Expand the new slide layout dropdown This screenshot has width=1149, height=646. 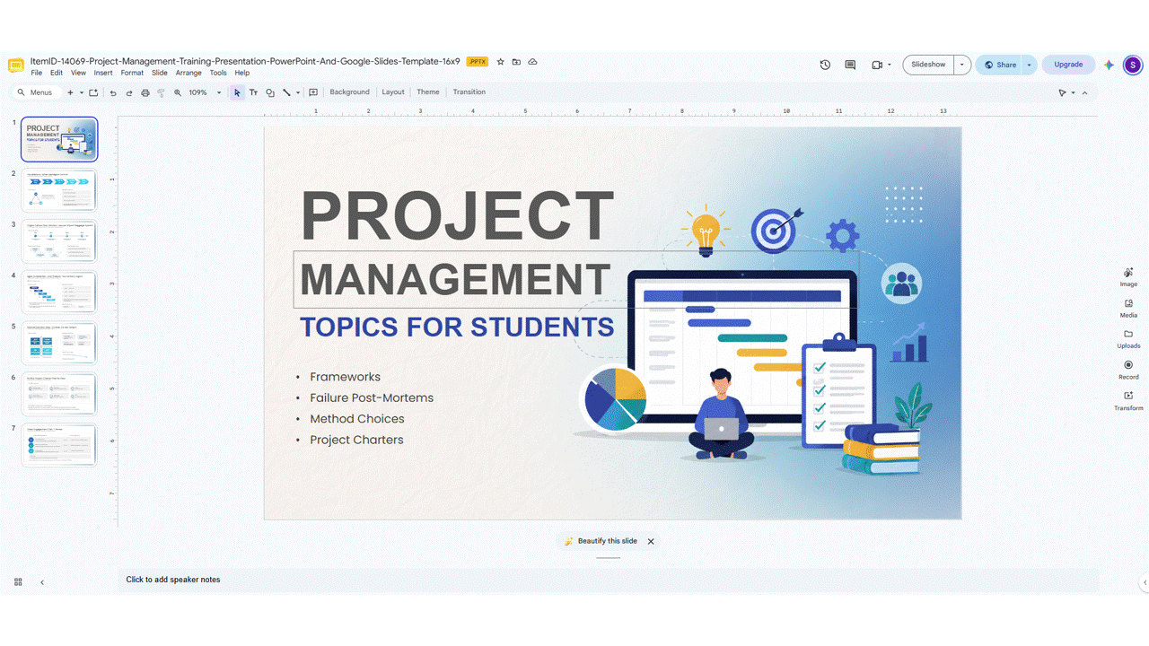[x=81, y=92]
